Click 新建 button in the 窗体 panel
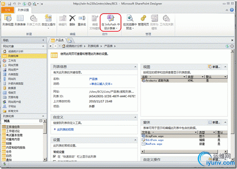Screen dimensions: 237x169 pyautogui.click(x=215, y=122)
